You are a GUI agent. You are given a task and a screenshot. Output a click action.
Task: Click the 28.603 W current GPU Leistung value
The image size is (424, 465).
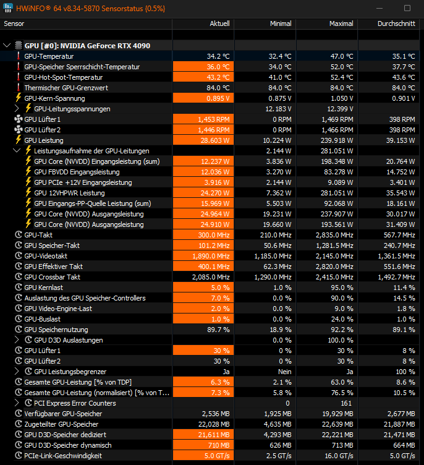point(215,140)
